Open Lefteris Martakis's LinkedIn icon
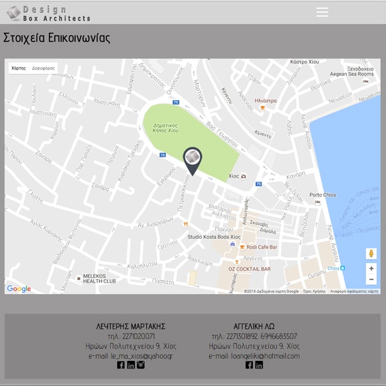This screenshot has height=386, width=386. pos(131,365)
